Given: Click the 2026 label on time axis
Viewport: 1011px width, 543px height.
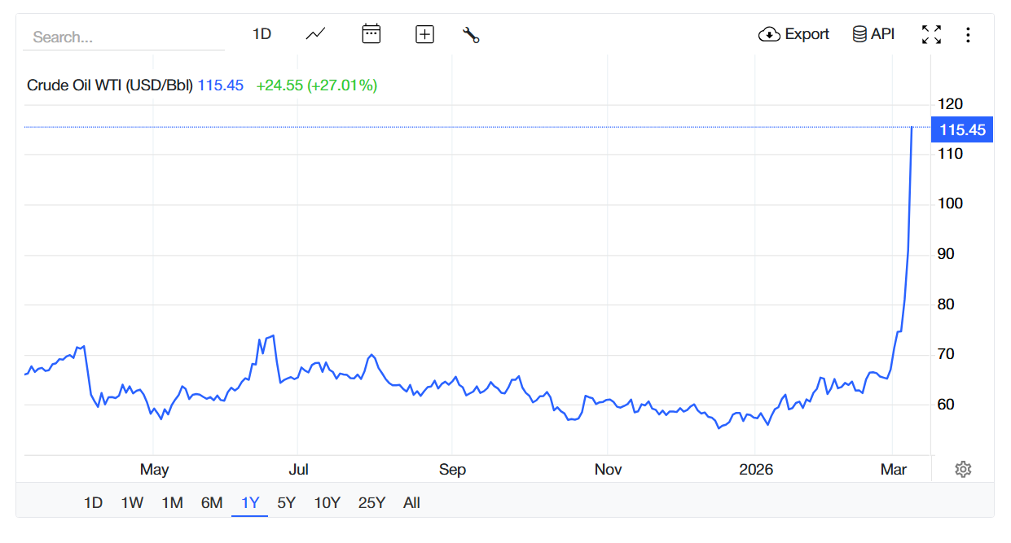Looking at the screenshot, I should point(756,470).
